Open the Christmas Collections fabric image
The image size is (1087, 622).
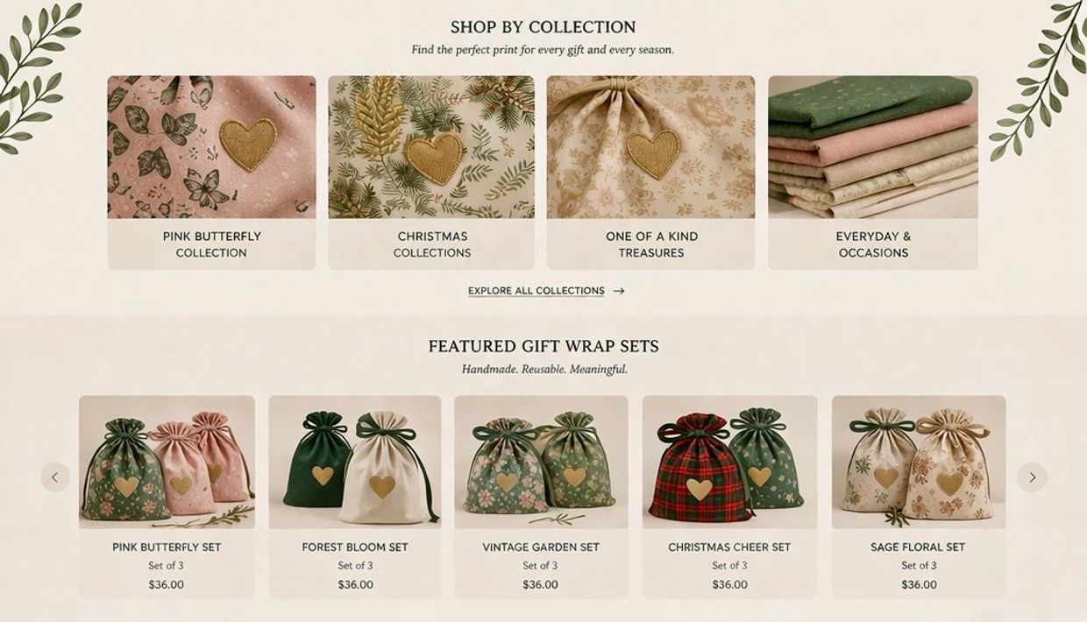coord(431,146)
